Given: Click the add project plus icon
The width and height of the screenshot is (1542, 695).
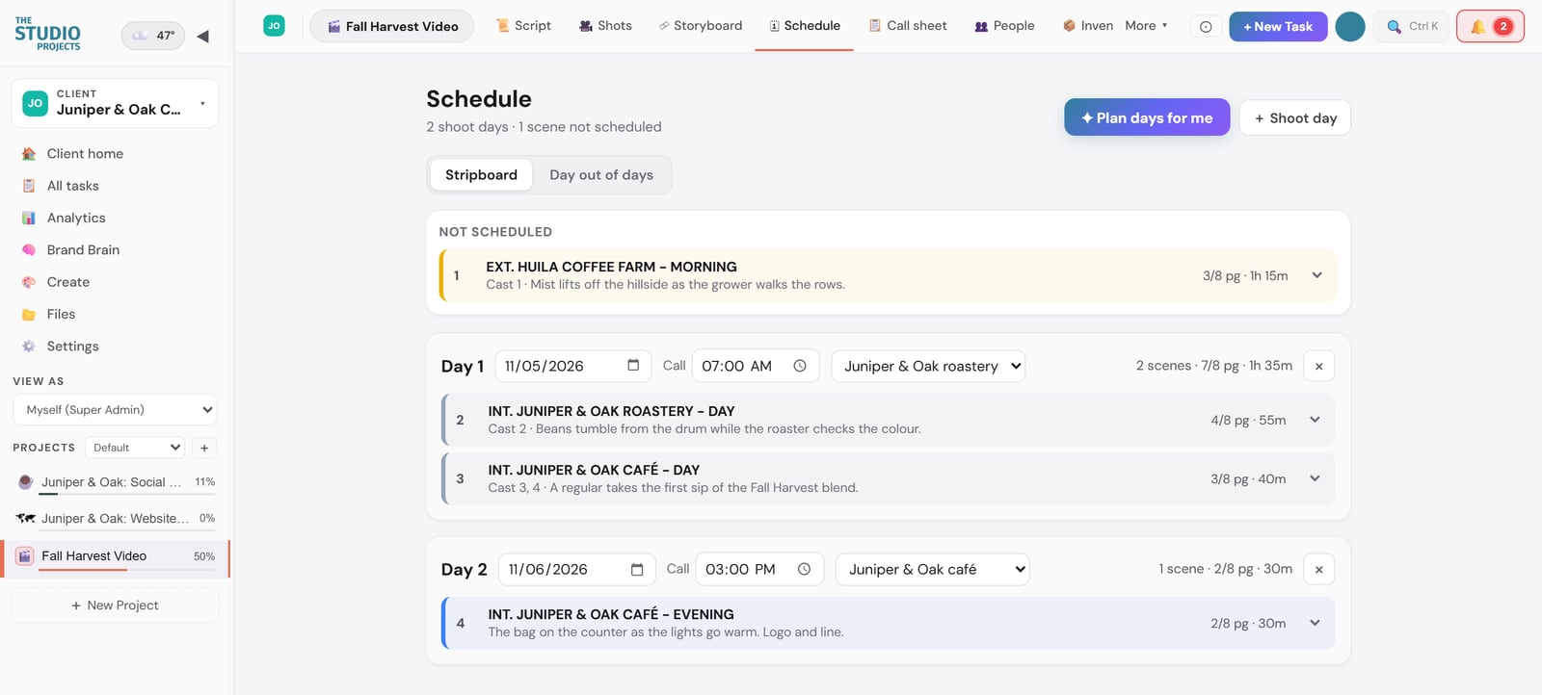Looking at the screenshot, I should pyautogui.click(x=204, y=448).
